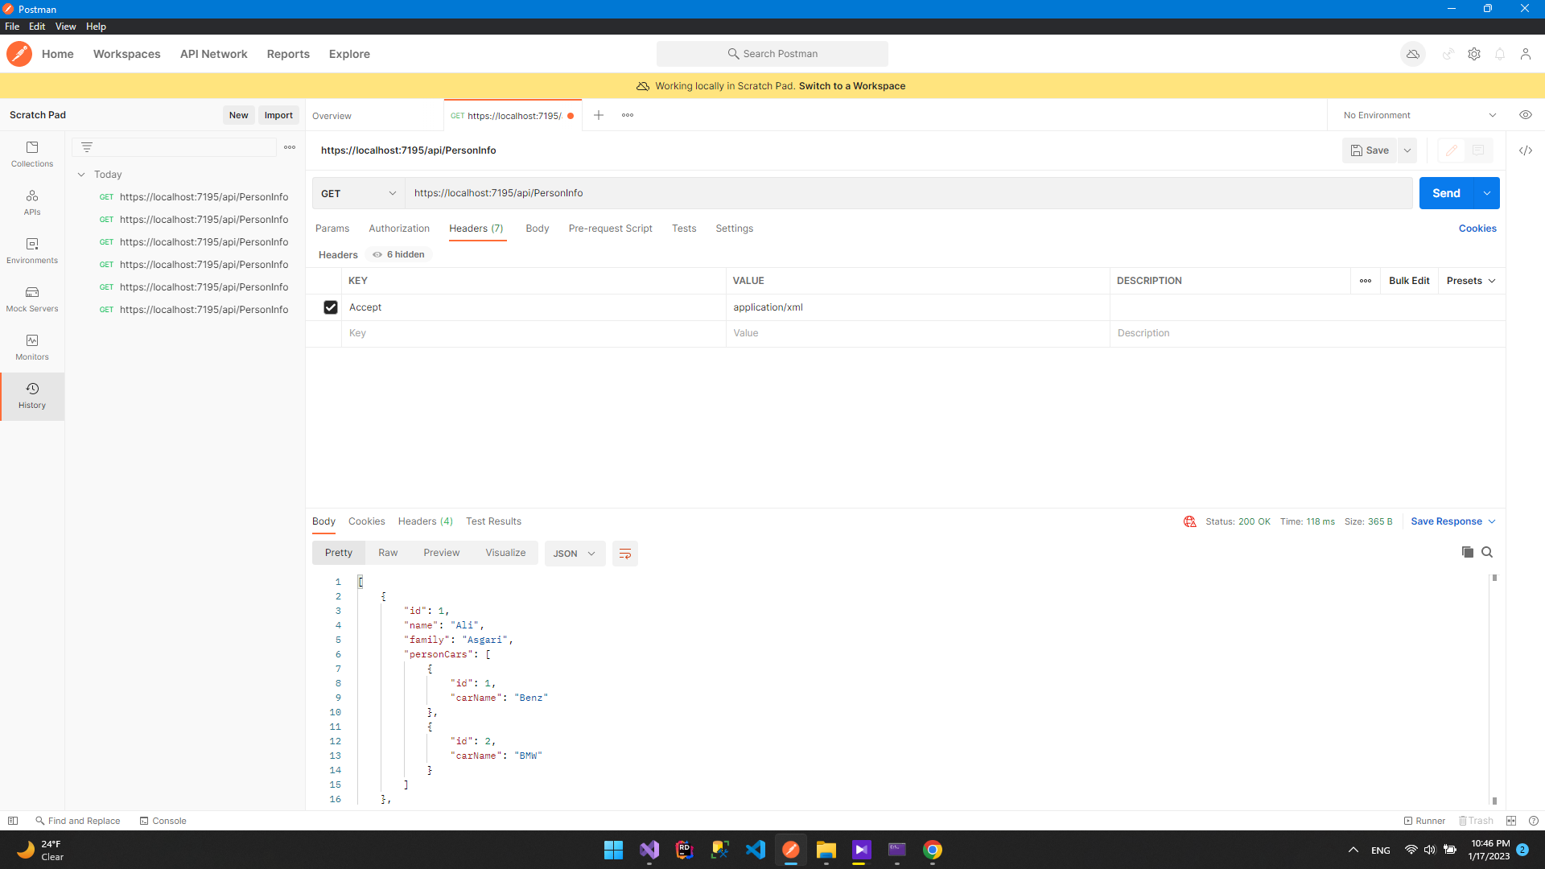Open the Pre-request Script tab
Image resolution: width=1545 pixels, height=869 pixels.
pos(611,229)
